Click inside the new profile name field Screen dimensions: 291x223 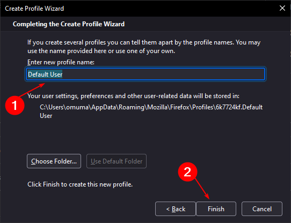pos(146,74)
